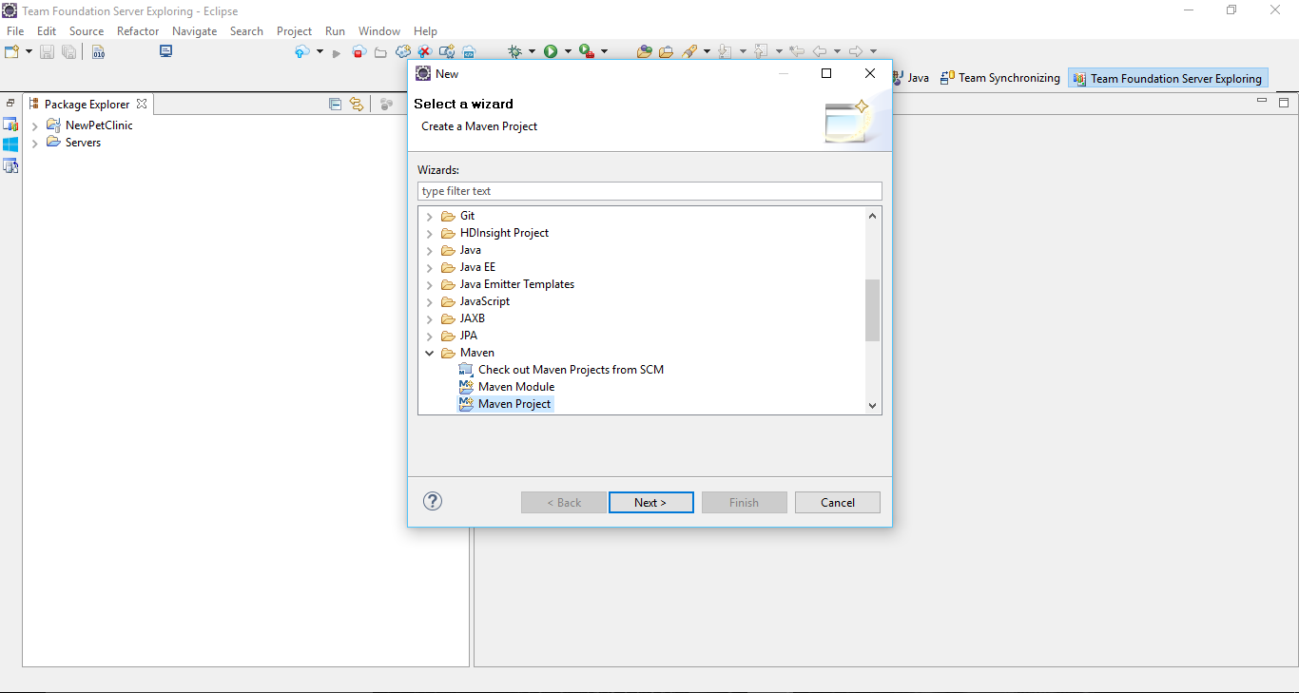1299x693 pixels.
Task: Minimize the editor area
Action: tap(1262, 101)
